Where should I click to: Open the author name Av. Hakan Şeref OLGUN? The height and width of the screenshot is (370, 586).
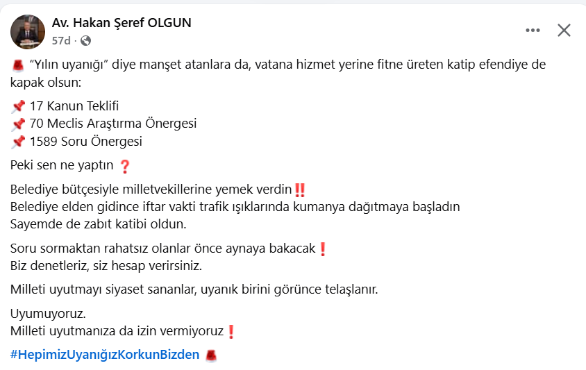(122, 23)
